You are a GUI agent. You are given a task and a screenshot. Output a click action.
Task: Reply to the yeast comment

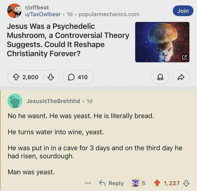[x=111, y=183]
